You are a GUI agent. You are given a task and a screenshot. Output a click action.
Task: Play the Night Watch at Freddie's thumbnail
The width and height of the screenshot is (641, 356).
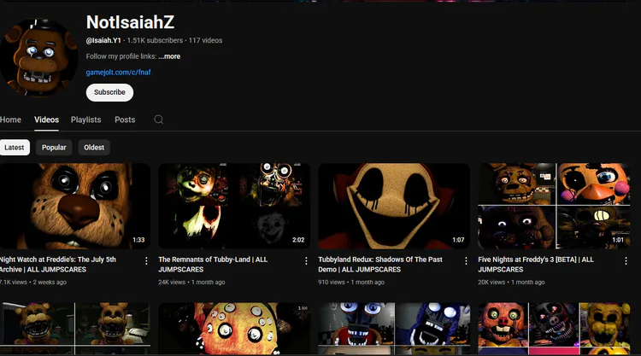tap(75, 206)
